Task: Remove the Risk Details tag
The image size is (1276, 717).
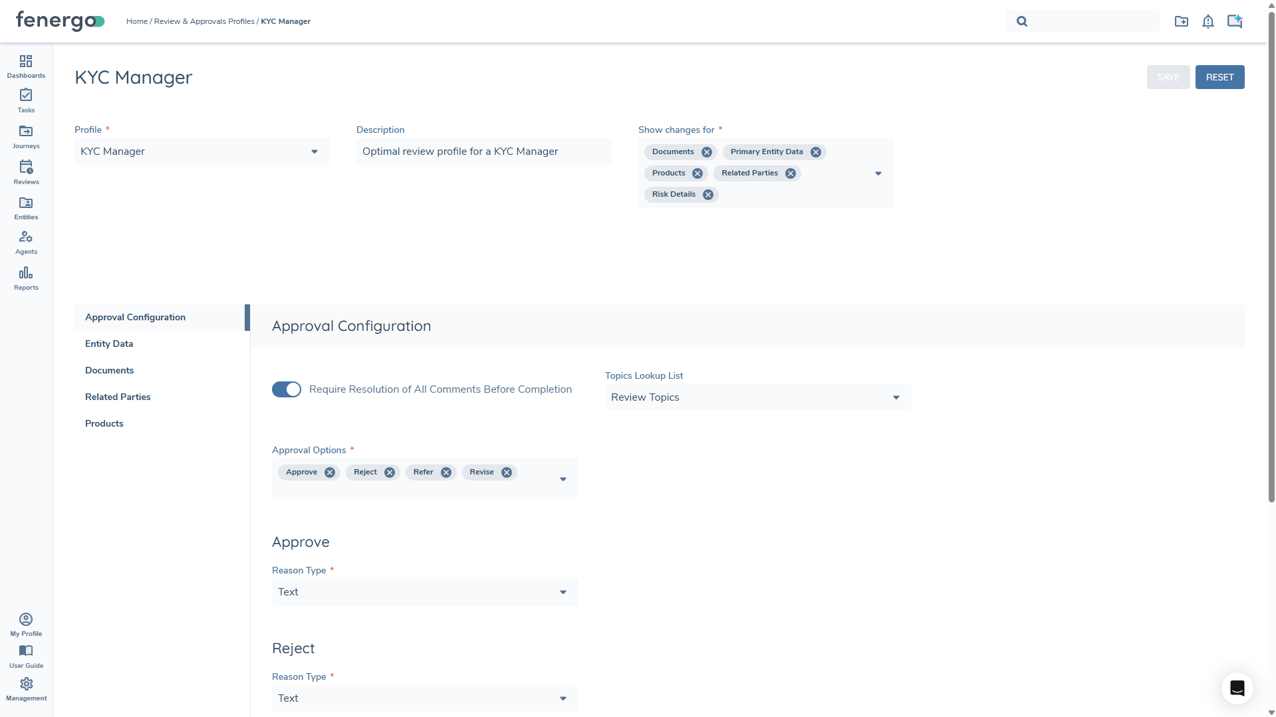Action: pos(707,194)
